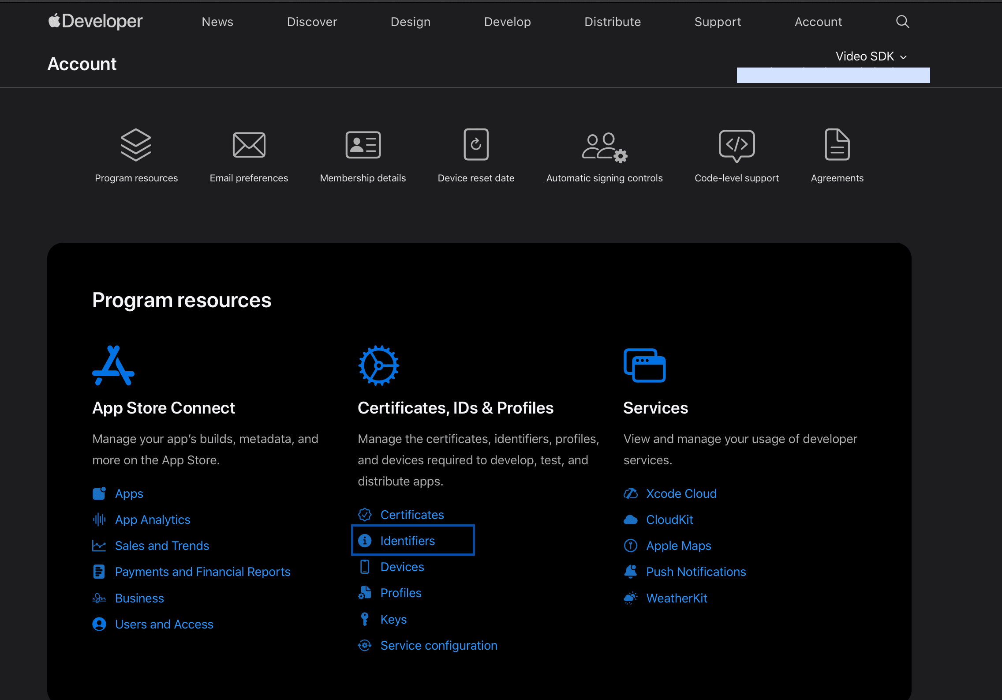The height and width of the screenshot is (700, 1002).
Task: Click the Code-level support icon
Action: [737, 146]
